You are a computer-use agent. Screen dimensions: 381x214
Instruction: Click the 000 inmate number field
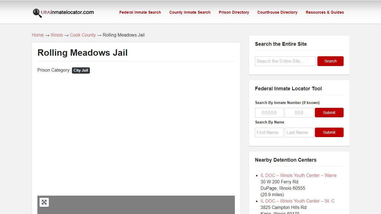(x=299, y=113)
